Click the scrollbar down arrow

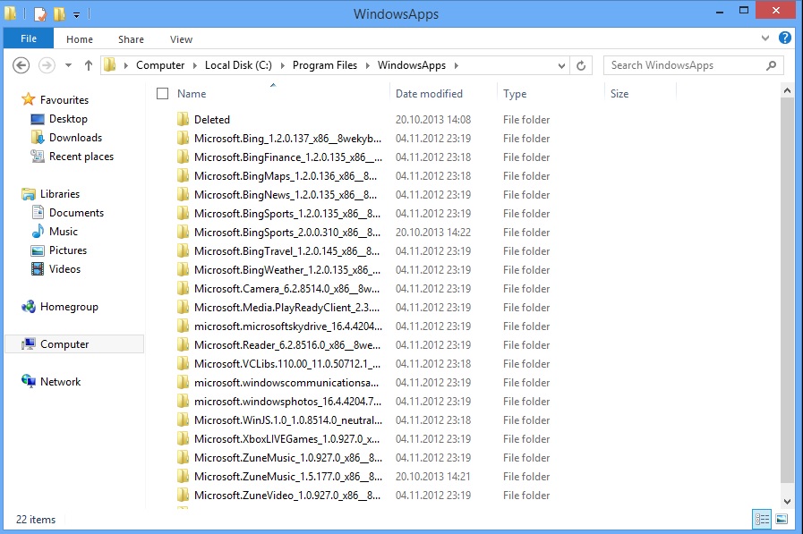(787, 502)
